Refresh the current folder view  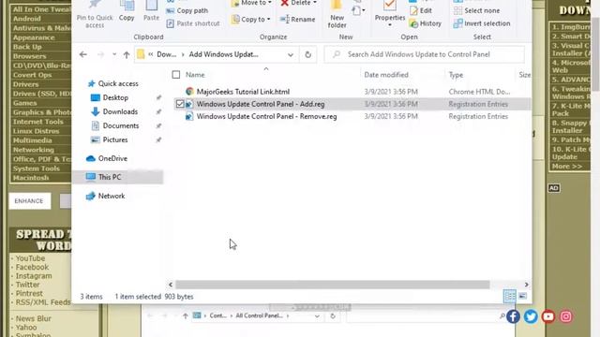[x=308, y=54]
